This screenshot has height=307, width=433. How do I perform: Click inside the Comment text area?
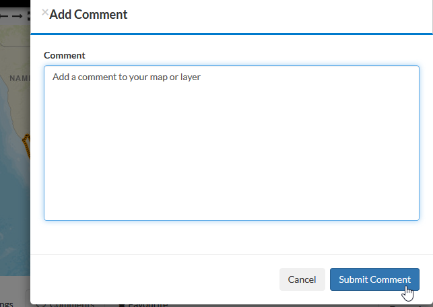[x=232, y=143]
